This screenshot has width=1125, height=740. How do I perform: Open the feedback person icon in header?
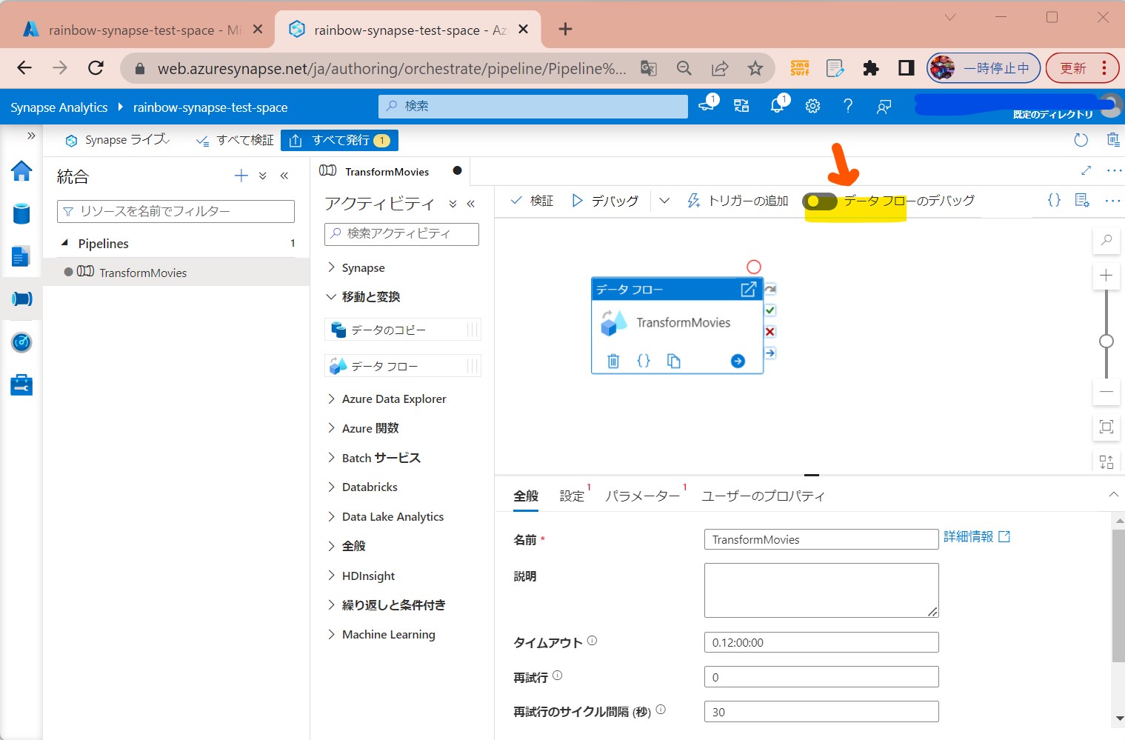(884, 107)
